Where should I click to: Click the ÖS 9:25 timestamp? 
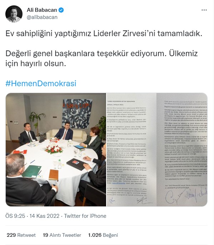(x=15, y=216)
